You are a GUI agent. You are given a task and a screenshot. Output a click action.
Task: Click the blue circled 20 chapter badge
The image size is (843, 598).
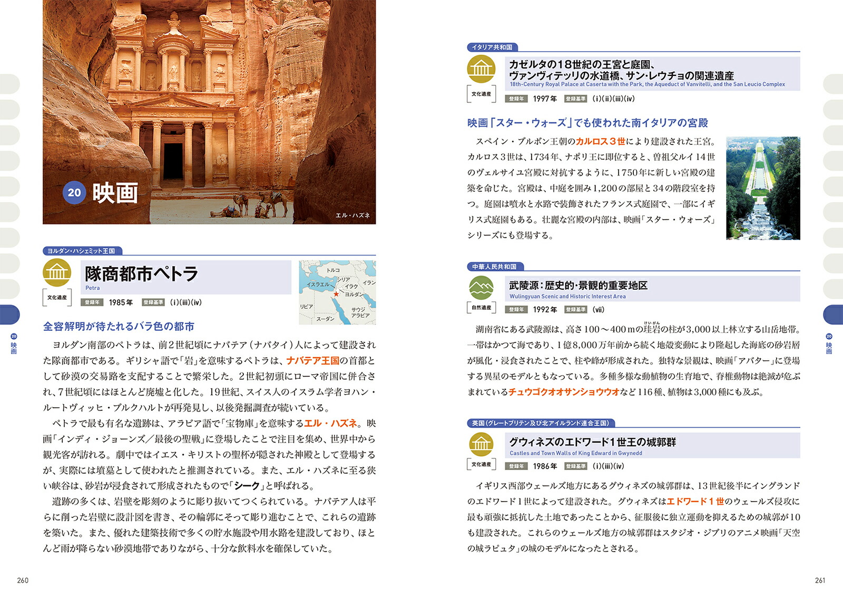tap(74, 192)
